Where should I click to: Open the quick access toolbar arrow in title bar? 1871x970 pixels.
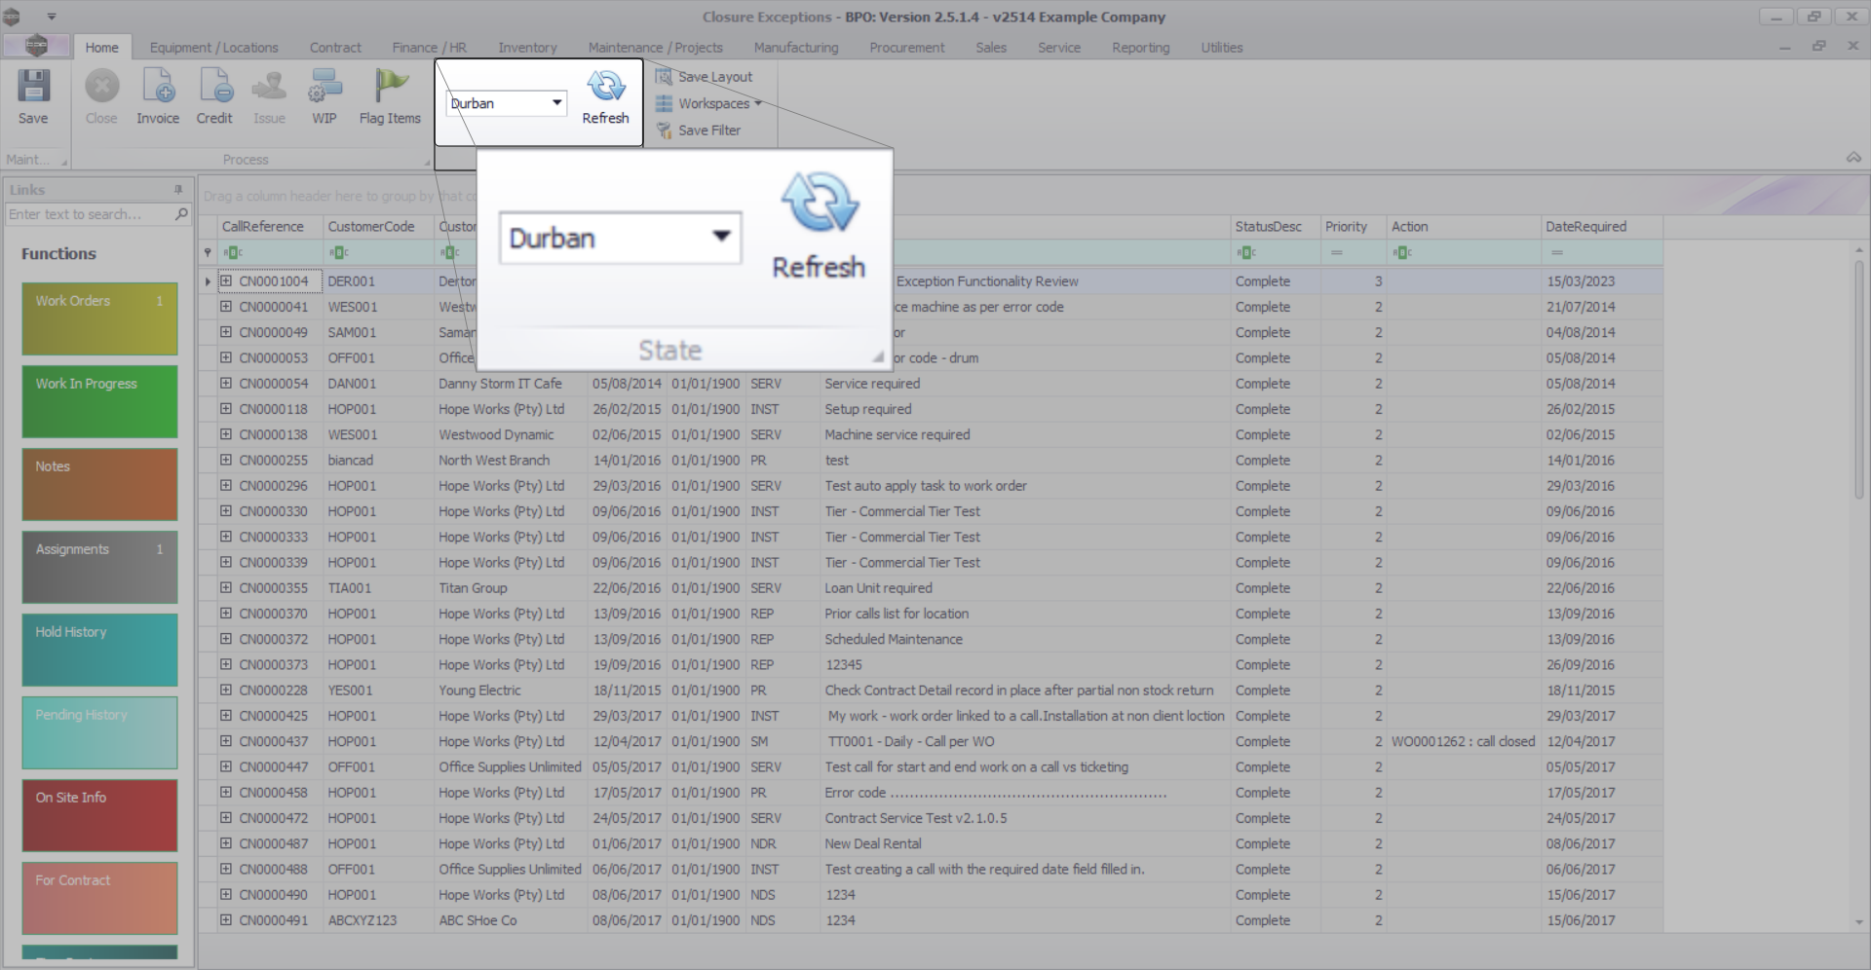(x=52, y=17)
